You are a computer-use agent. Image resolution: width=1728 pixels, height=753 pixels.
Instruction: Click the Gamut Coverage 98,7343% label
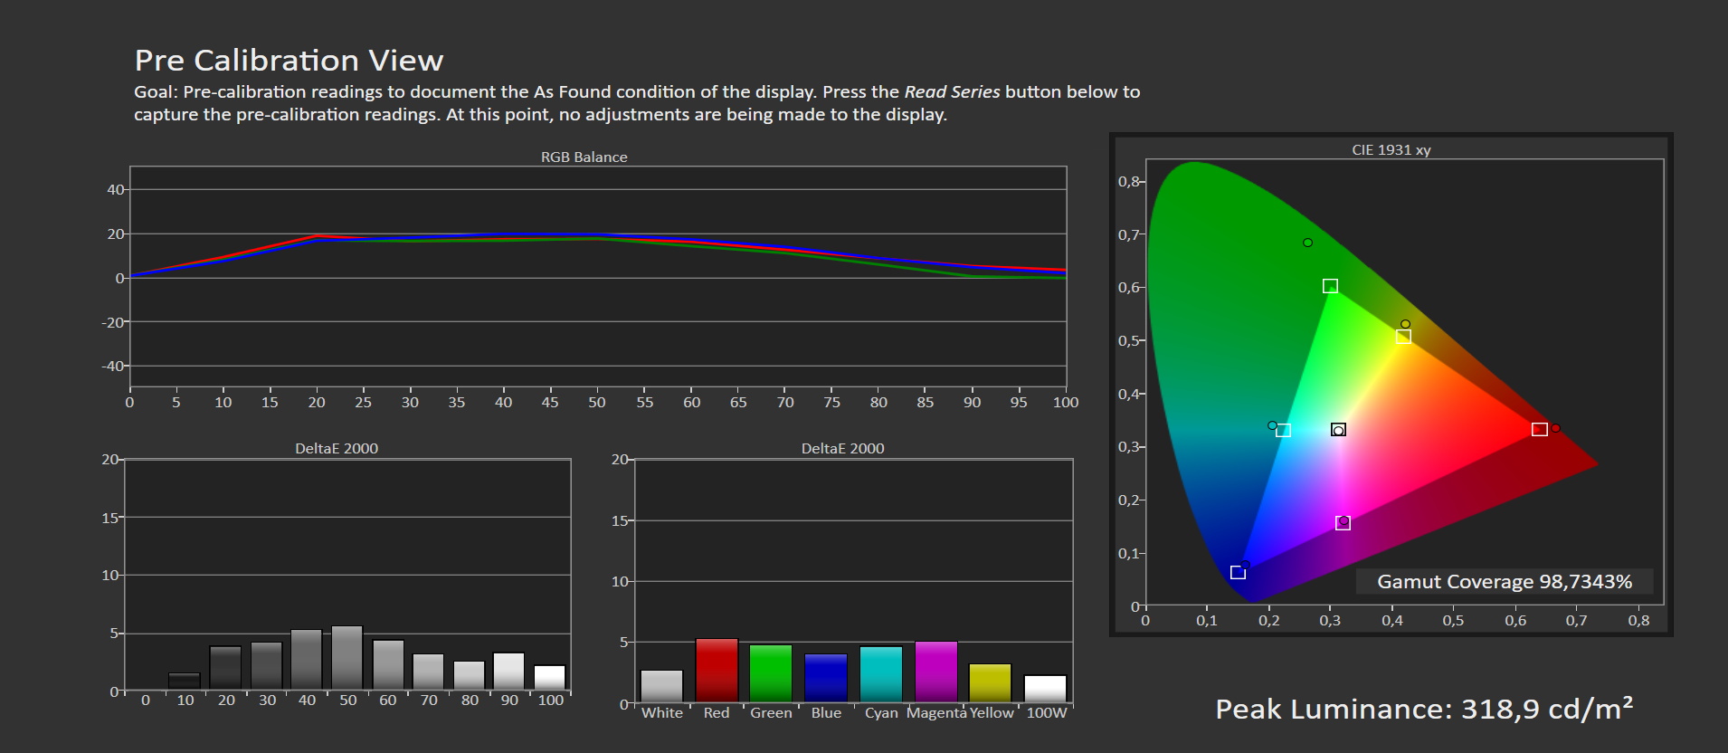point(1504,582)
